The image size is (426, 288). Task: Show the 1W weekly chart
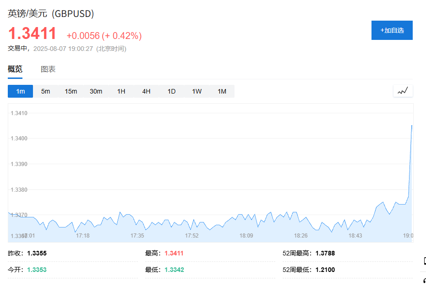[x=197, y=91]
